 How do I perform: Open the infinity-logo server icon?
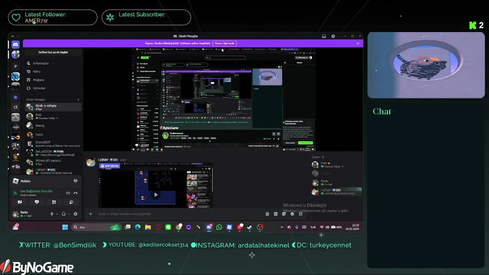tap(15, 137)
